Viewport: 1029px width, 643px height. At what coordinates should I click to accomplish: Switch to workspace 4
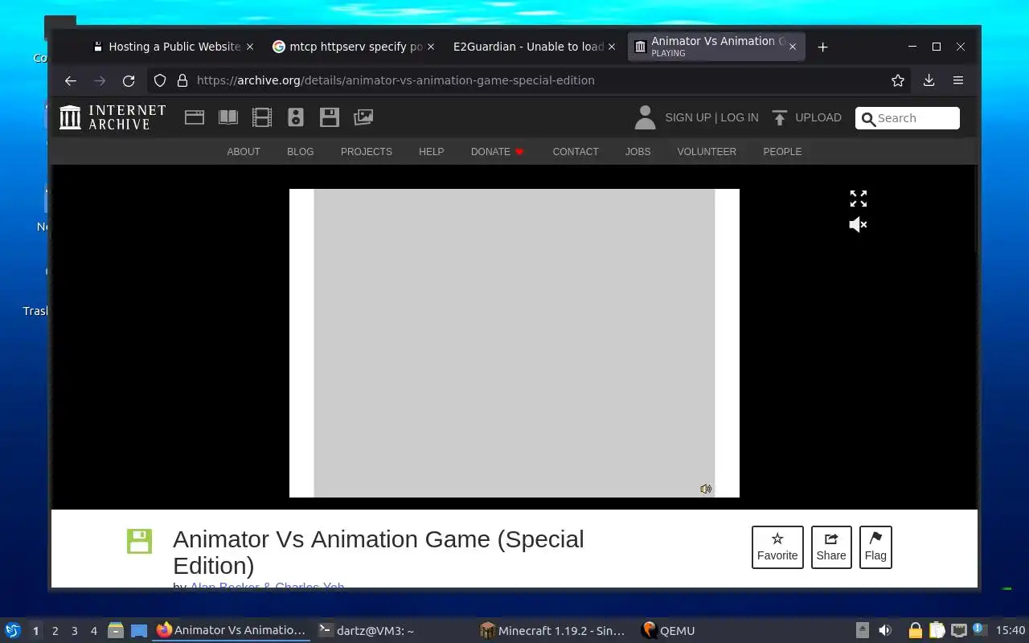coord(93,631)
